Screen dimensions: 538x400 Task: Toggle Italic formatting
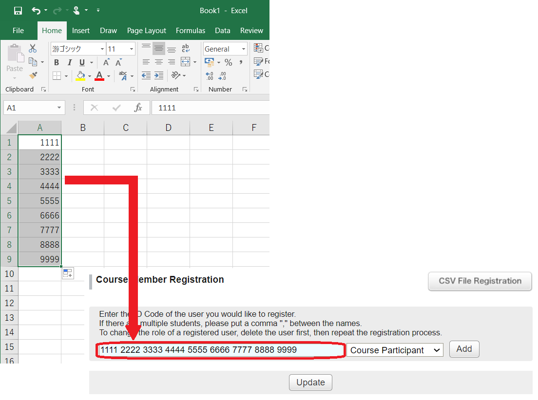[x=70, y=62]
